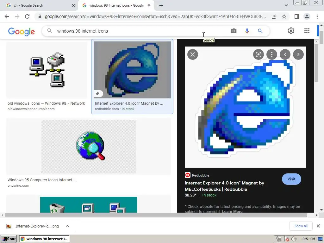Viewport: 324px width, 243px height.
Task: Click the volume icon in system tray
Action: coord(294,239)
